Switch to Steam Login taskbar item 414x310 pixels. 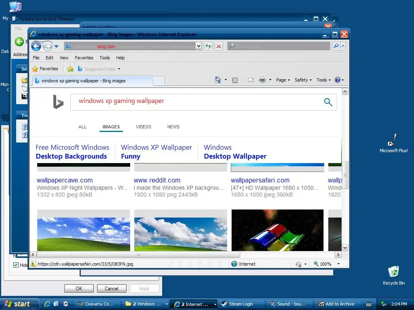tap(240, 304)
